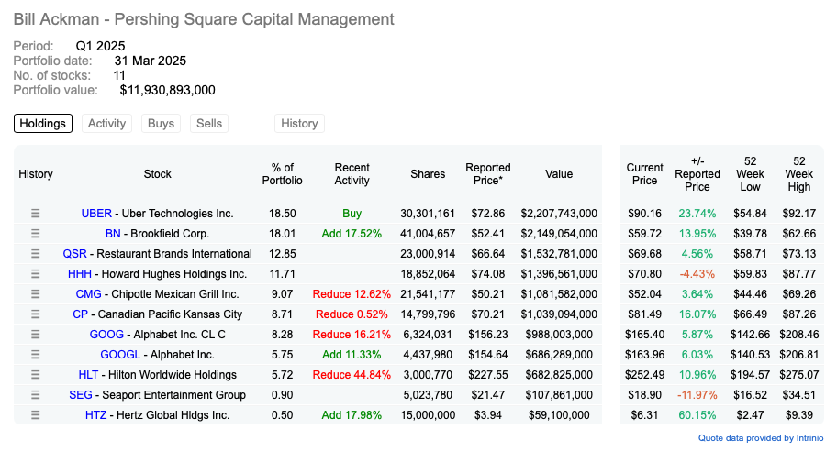The height and width of the screenshot is (452, 837).
Task: Open history icon for QSR row
Action: coord(35,254)
